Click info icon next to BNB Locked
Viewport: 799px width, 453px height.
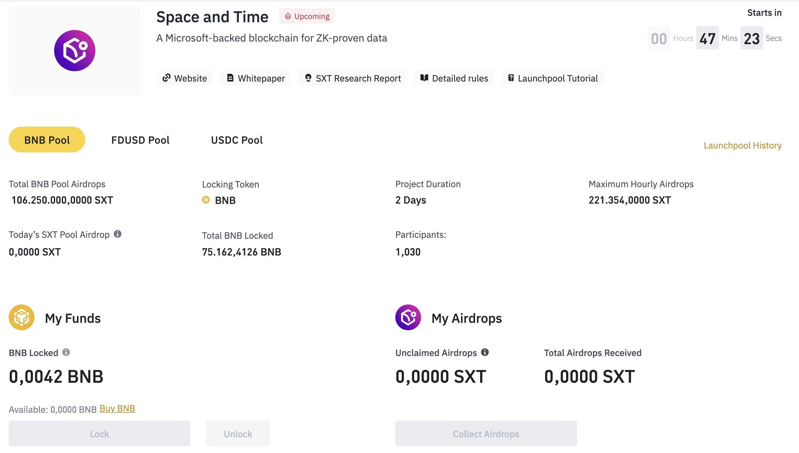point(66,352)
